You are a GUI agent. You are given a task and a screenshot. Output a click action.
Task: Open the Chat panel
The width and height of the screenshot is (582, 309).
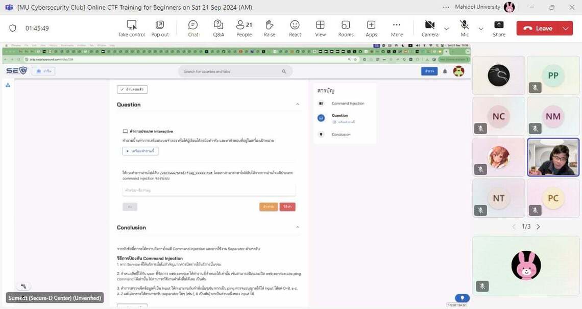coord(193,28)
